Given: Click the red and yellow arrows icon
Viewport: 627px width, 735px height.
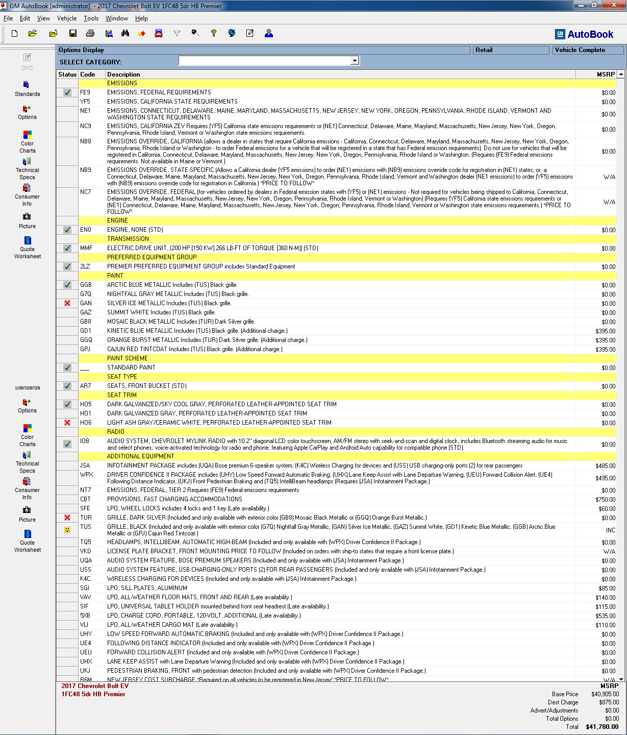Looking at the screenshot, I should [x=141, y=34].
